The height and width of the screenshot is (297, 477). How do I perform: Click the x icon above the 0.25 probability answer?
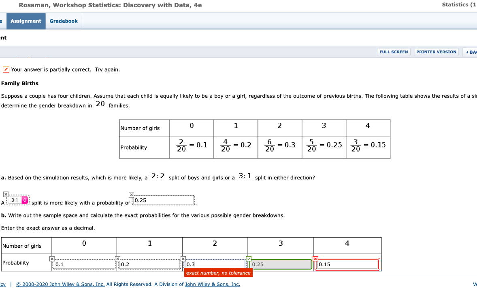point(131,194)
